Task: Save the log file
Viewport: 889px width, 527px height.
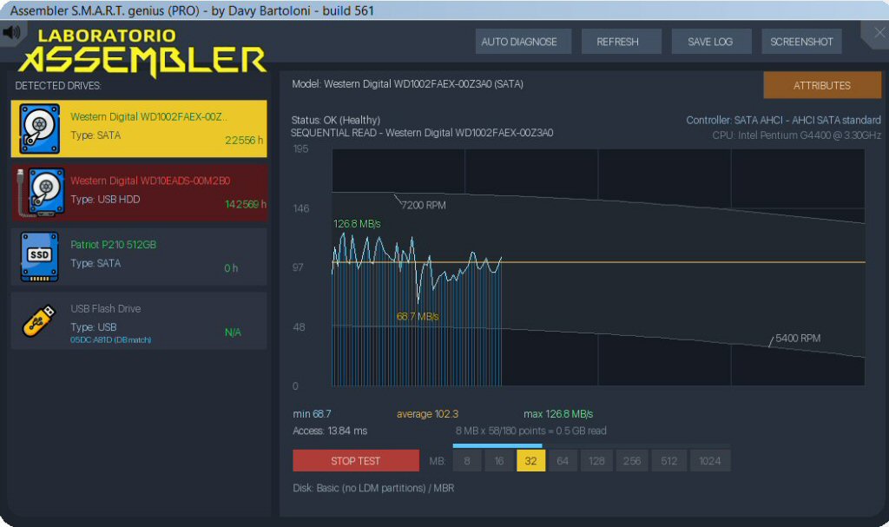Action: click(x=710, y=42)
